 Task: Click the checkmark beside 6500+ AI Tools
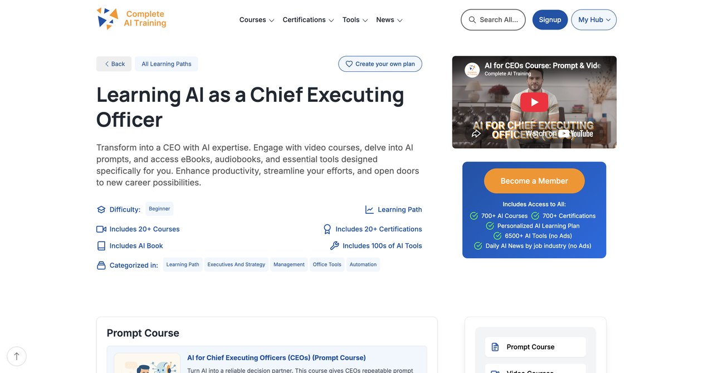pyautogui.click(x=498, y=236)
